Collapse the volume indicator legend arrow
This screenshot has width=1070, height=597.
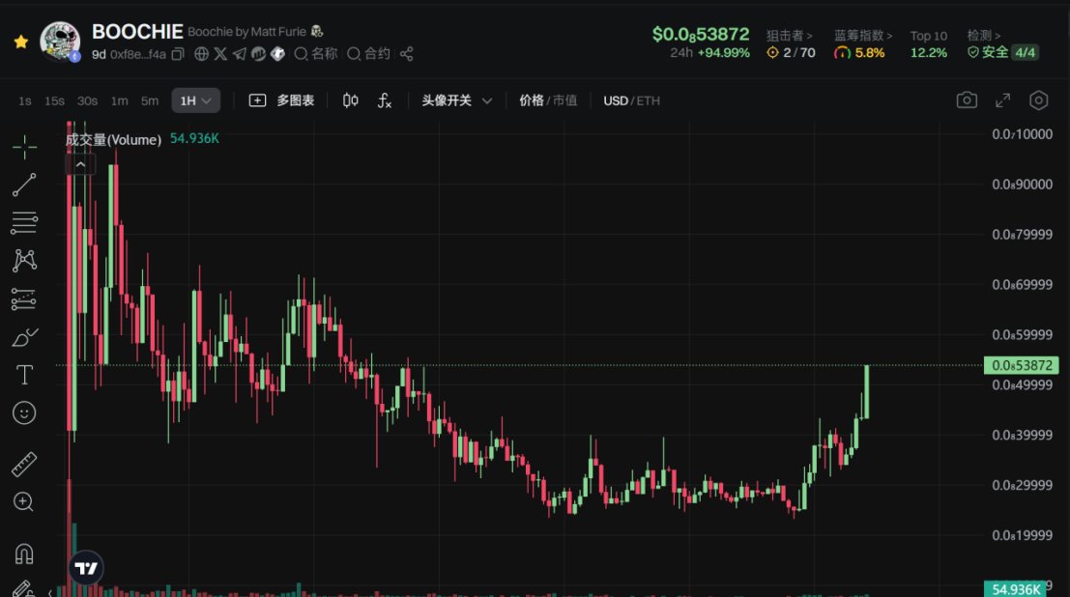[x=80, y=164]
